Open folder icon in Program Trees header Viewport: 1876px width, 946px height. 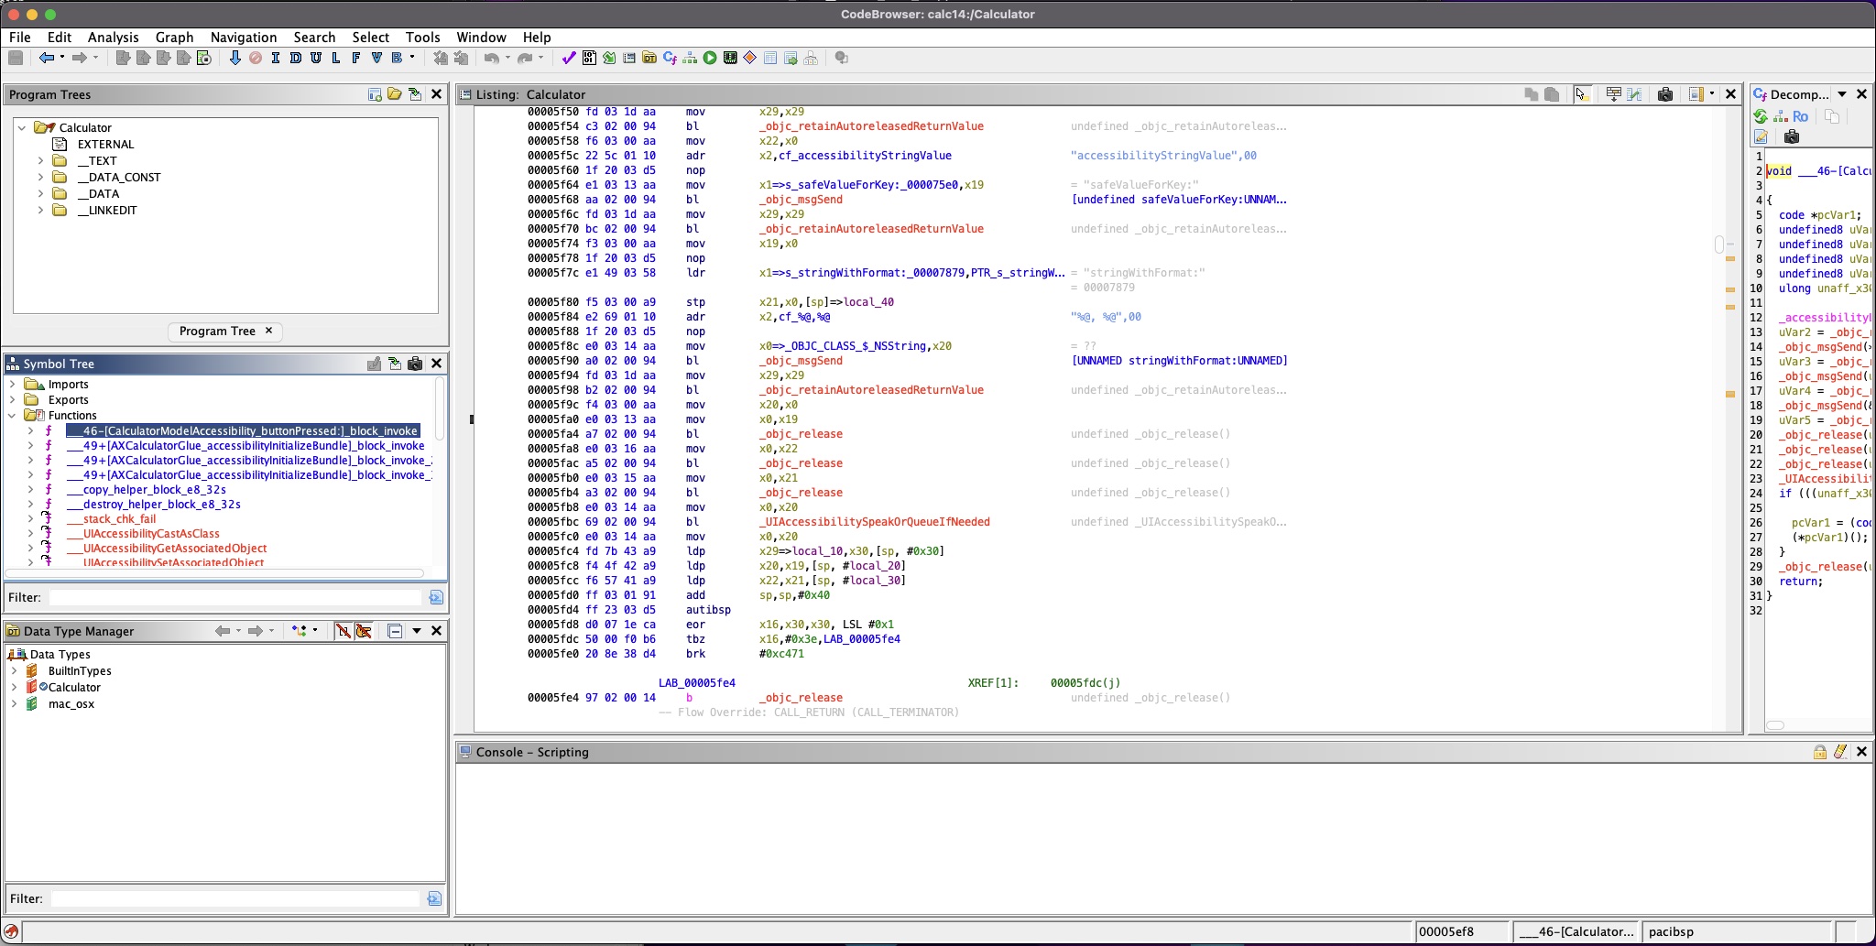coord(395,94)
